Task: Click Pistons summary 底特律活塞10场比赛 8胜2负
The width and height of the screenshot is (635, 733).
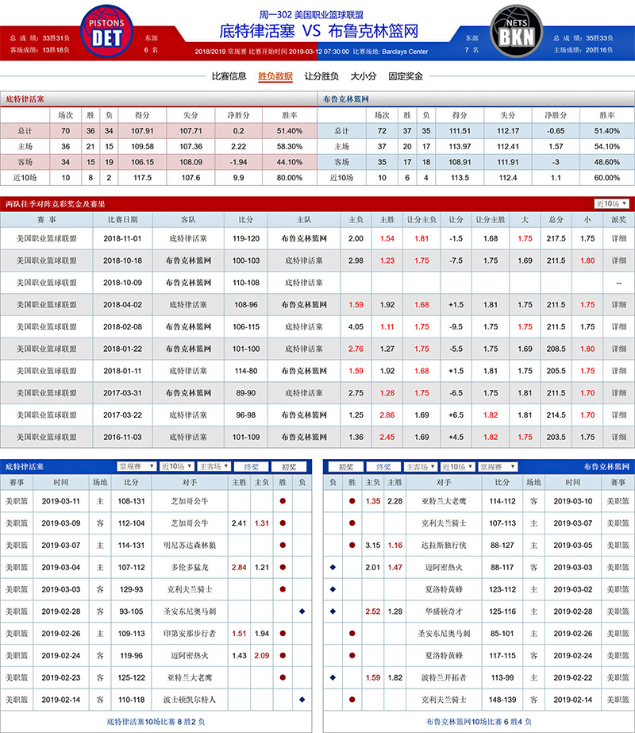Action: point(156,722)
